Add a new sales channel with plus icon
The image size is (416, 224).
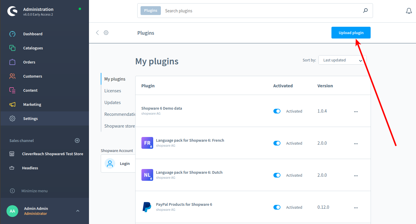click(x=77, y=141)
